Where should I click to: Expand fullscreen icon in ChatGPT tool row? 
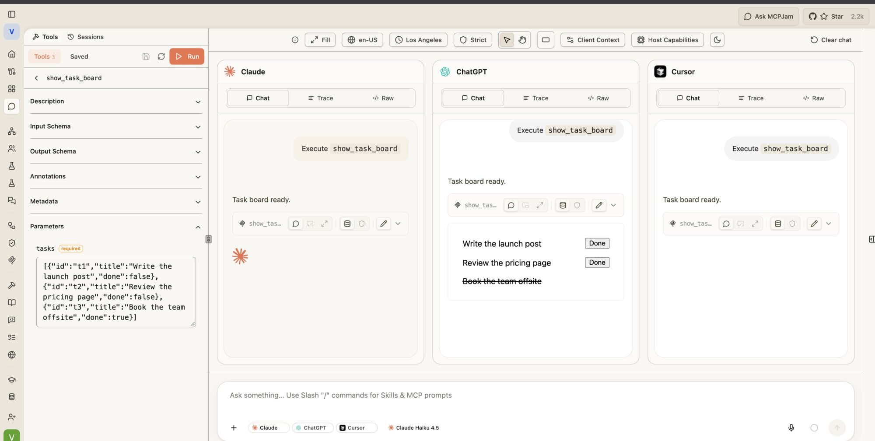pos(540,205)
